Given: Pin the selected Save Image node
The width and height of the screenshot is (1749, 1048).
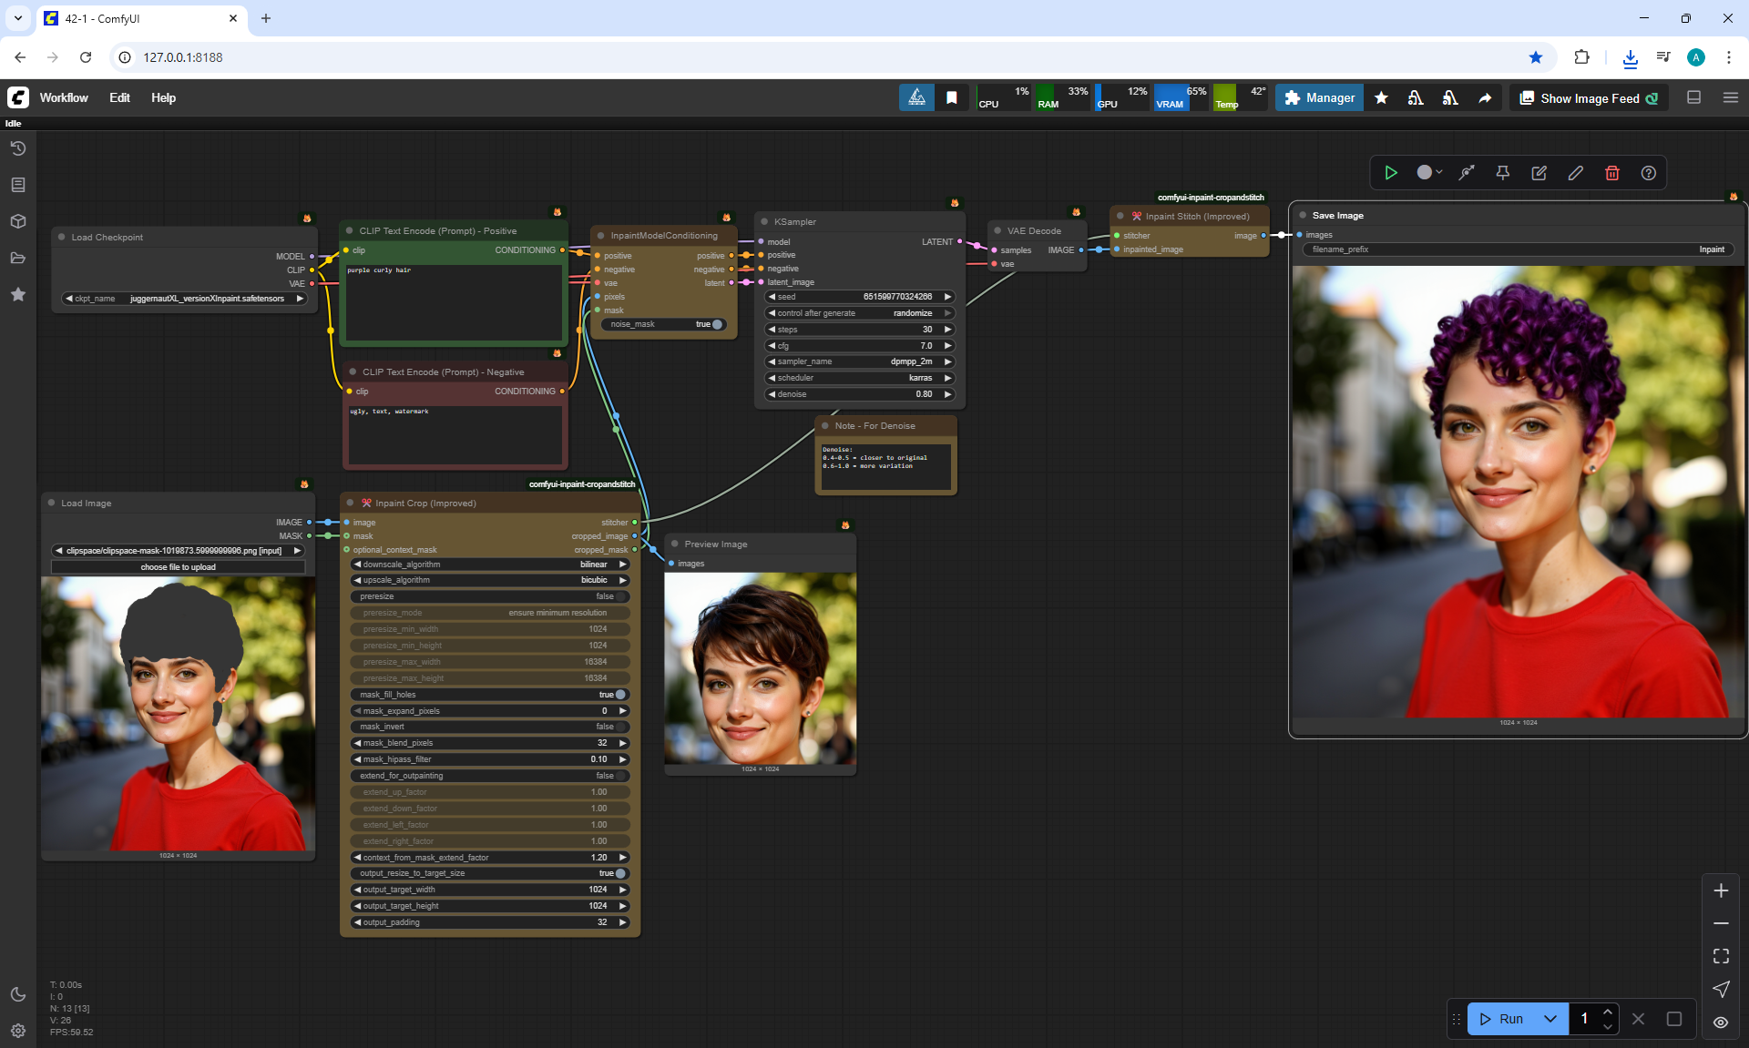Looking at the screenshot, I should point(1502,173).
